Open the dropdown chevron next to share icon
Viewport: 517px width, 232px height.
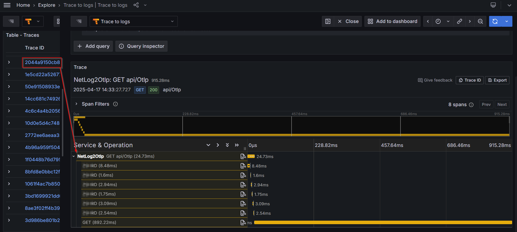[x=145, y=5]
